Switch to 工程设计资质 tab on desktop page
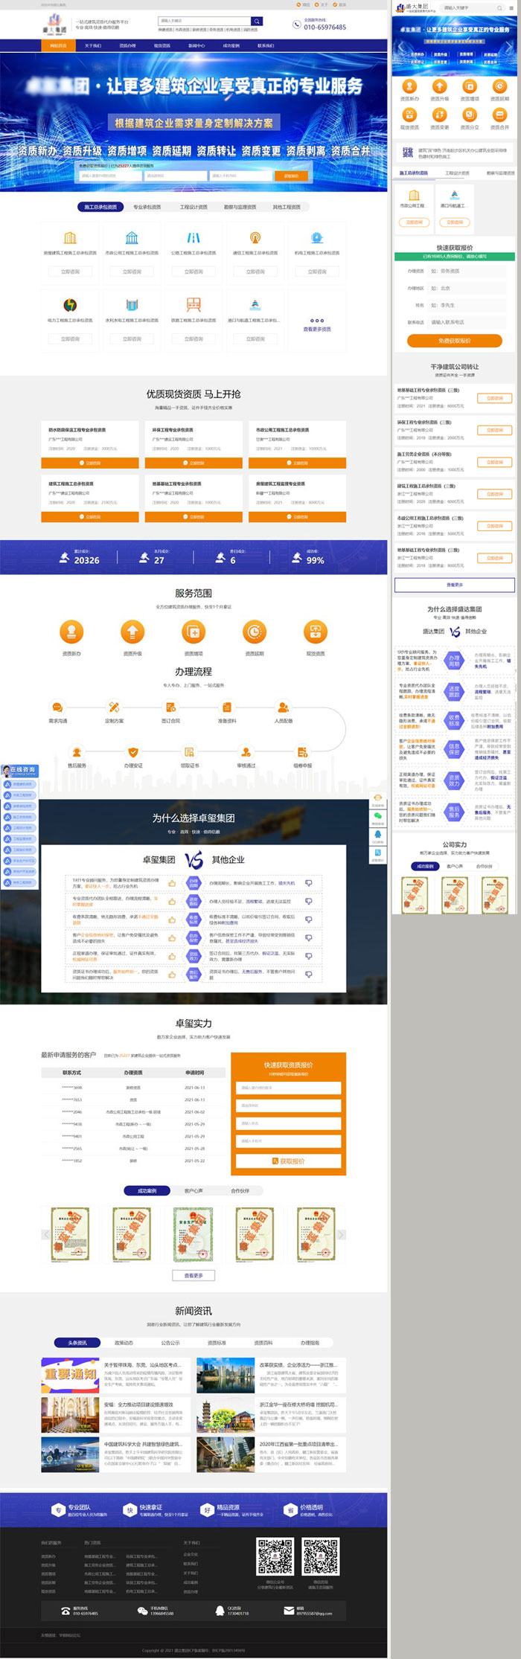 [x=194, y=207]
